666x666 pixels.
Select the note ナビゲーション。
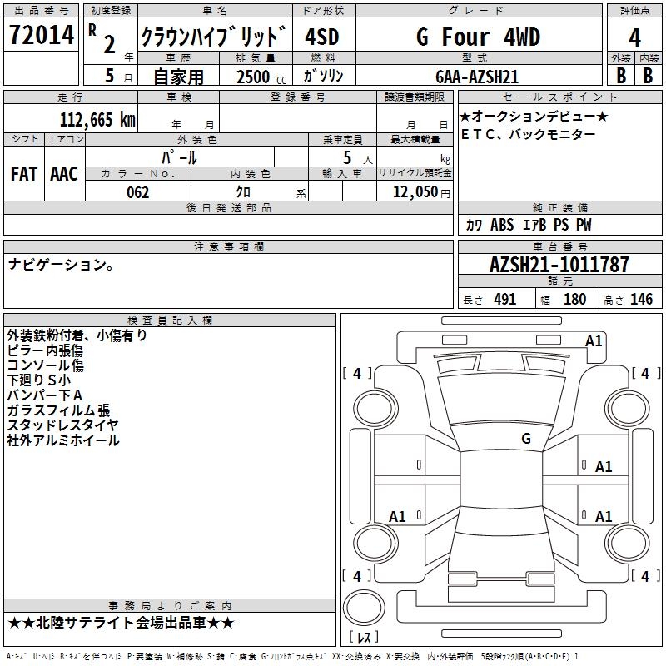[x=61, y=265]
